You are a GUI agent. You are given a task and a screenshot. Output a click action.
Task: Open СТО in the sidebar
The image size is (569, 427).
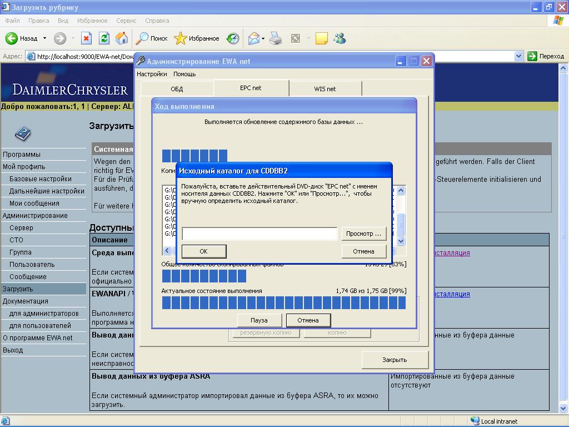tap(16, 240)
